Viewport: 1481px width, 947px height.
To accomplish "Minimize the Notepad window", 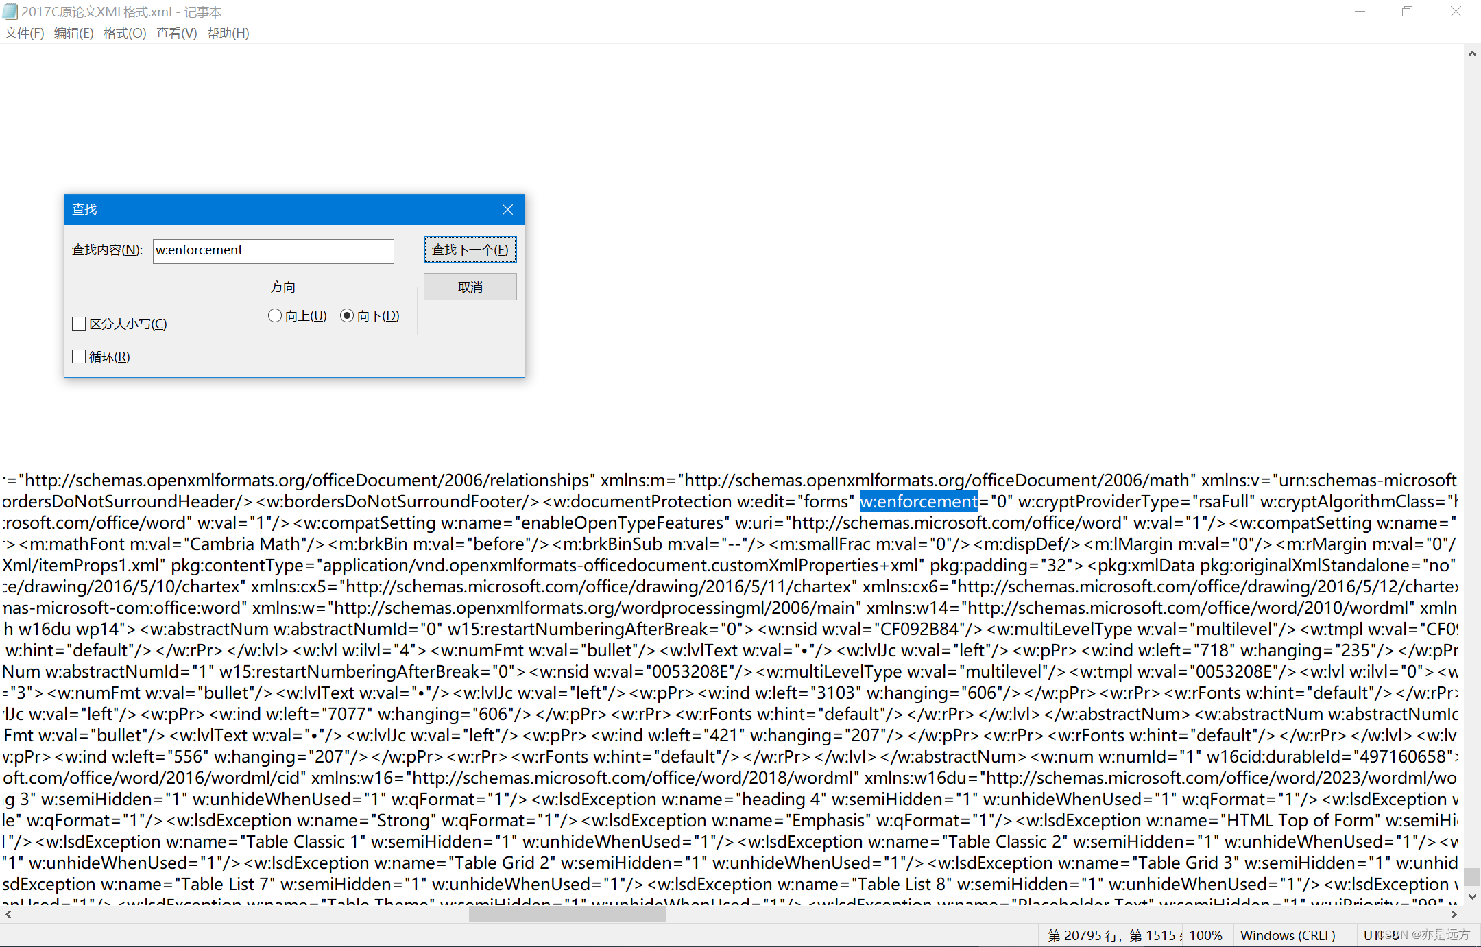I will (1360, 12).
